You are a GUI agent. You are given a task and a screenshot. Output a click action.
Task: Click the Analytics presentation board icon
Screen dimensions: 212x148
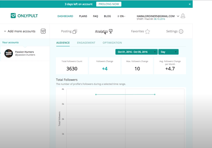click(x=111, y=31)
